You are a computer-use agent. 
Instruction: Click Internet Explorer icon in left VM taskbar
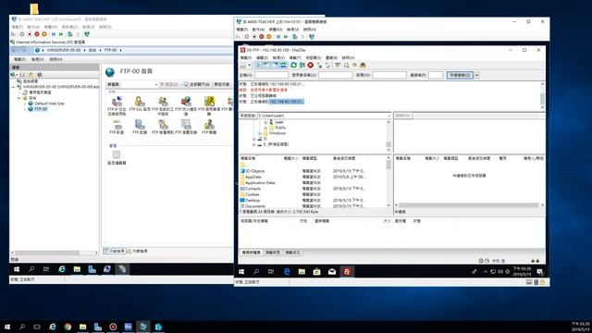[62, 269]
